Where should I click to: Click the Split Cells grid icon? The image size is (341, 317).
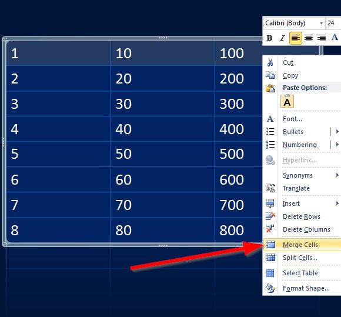point(270,258)
